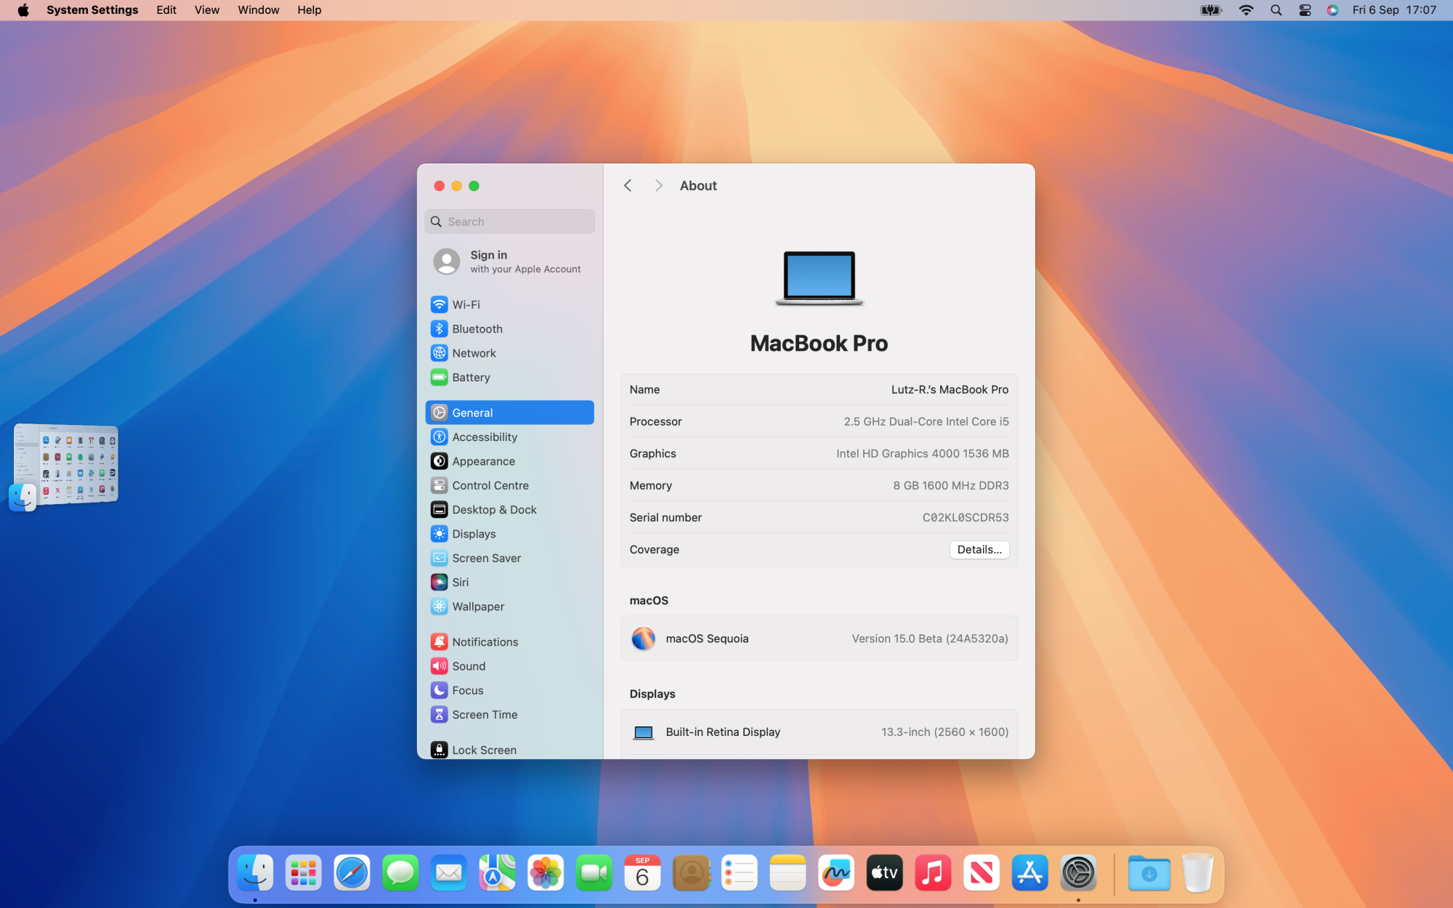Click Sign in with your Apple Account

(x=509, y=262)
